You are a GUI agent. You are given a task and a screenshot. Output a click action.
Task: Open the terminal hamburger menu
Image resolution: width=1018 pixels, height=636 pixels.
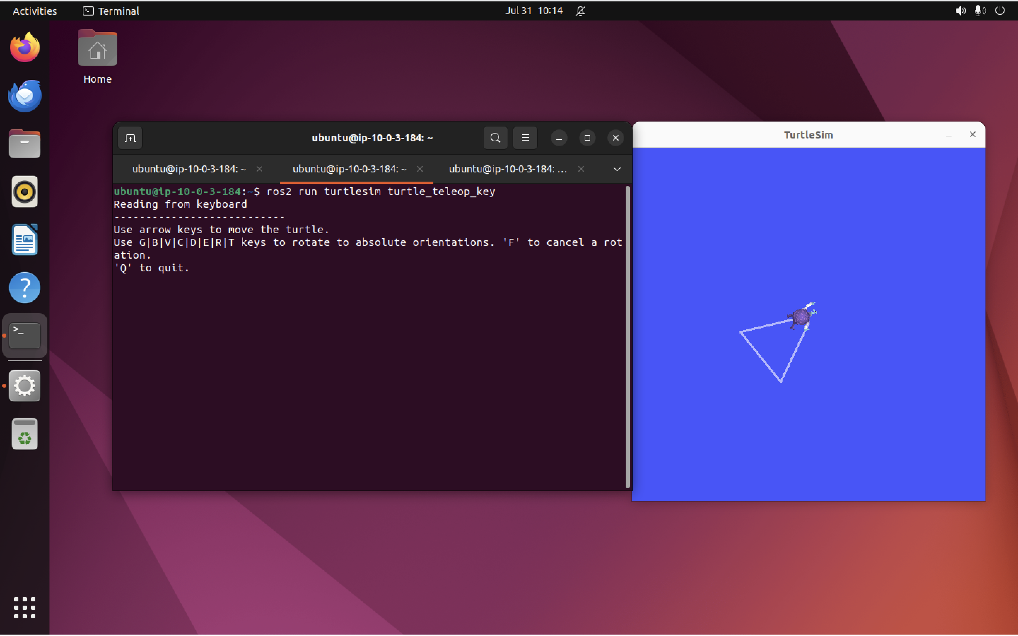pos(525,138)
